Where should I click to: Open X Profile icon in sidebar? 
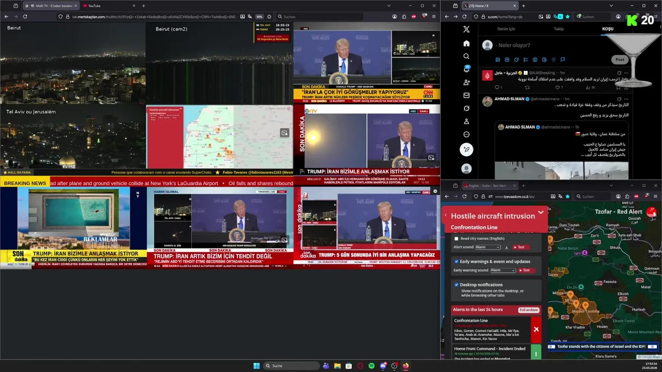(x=467, y=121)
